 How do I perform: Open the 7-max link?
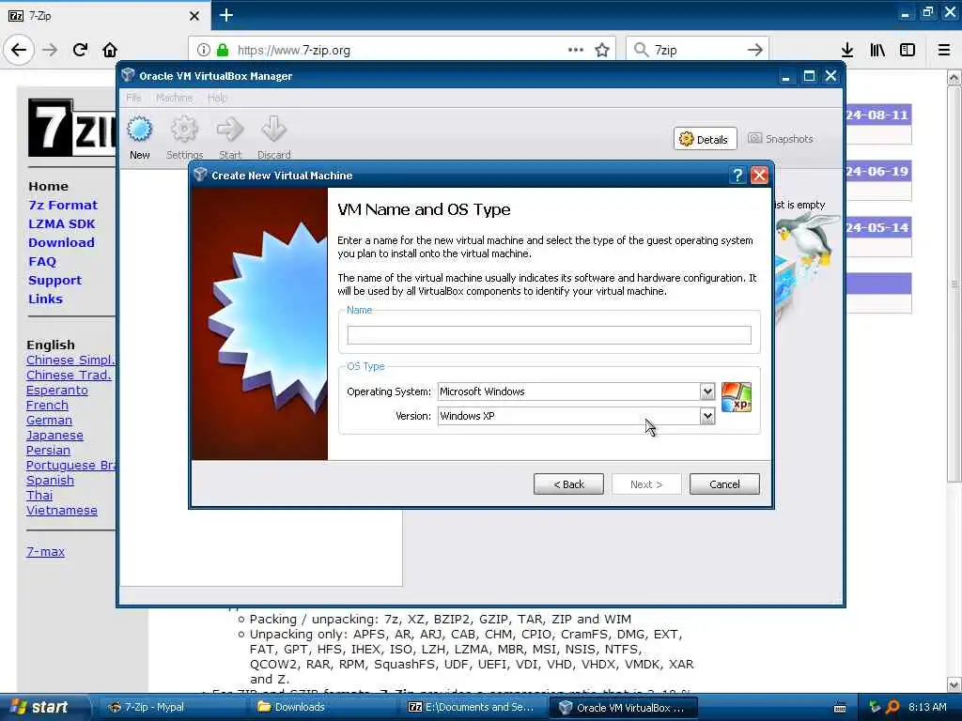coord(45,551)
